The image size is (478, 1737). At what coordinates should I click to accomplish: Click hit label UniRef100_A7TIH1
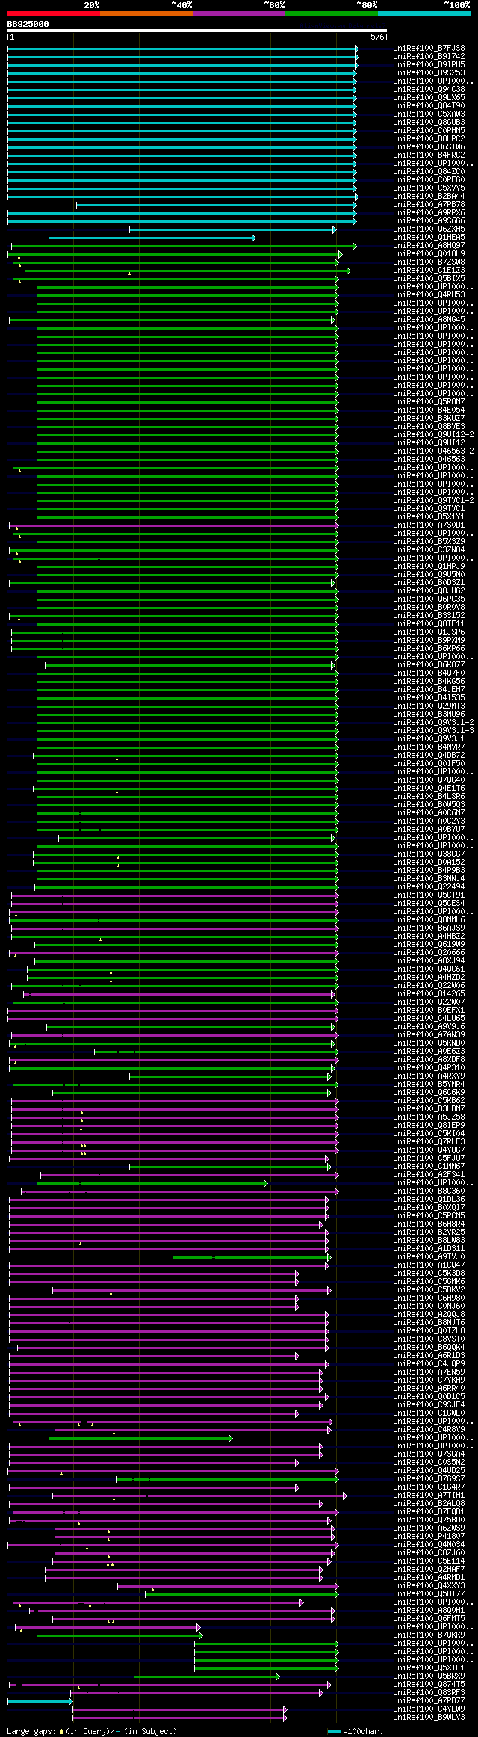pyautogui.click(x=429, y=1496)
